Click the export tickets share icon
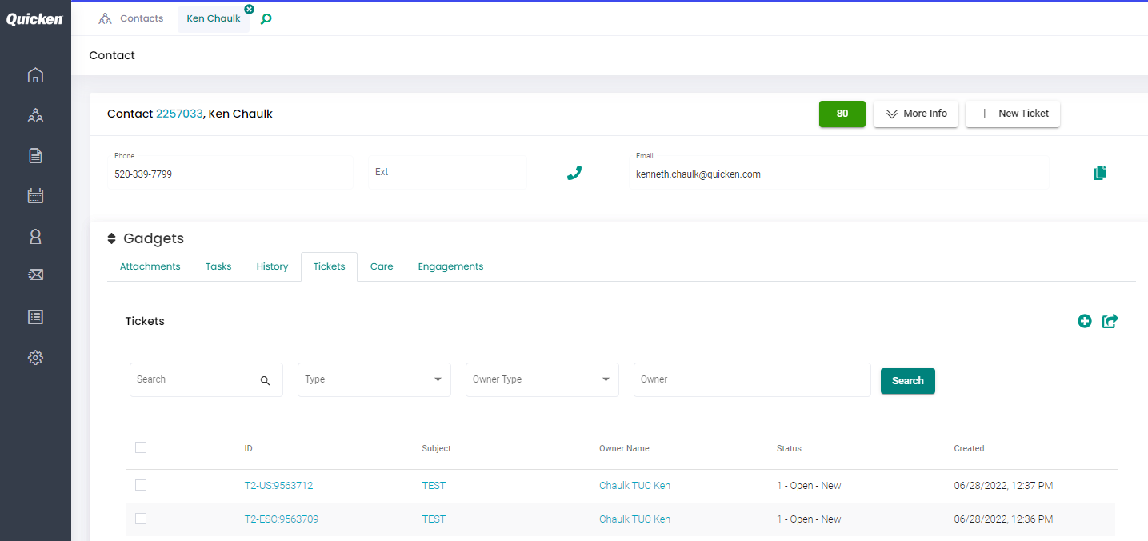The image size is (1148, 541). (1110, 321)
